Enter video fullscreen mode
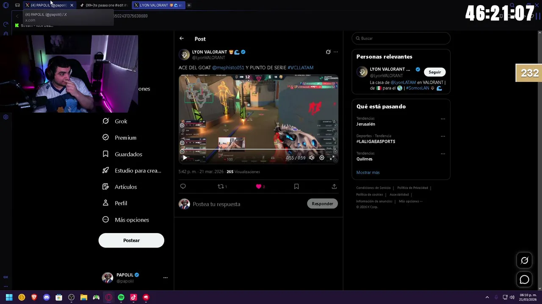 332,157
